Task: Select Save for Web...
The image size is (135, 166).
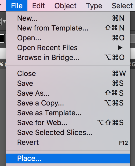Action: click(68, 123)
